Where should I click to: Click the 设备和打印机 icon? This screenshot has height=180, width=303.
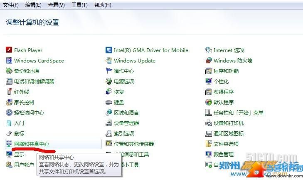(x=209, y=123)
